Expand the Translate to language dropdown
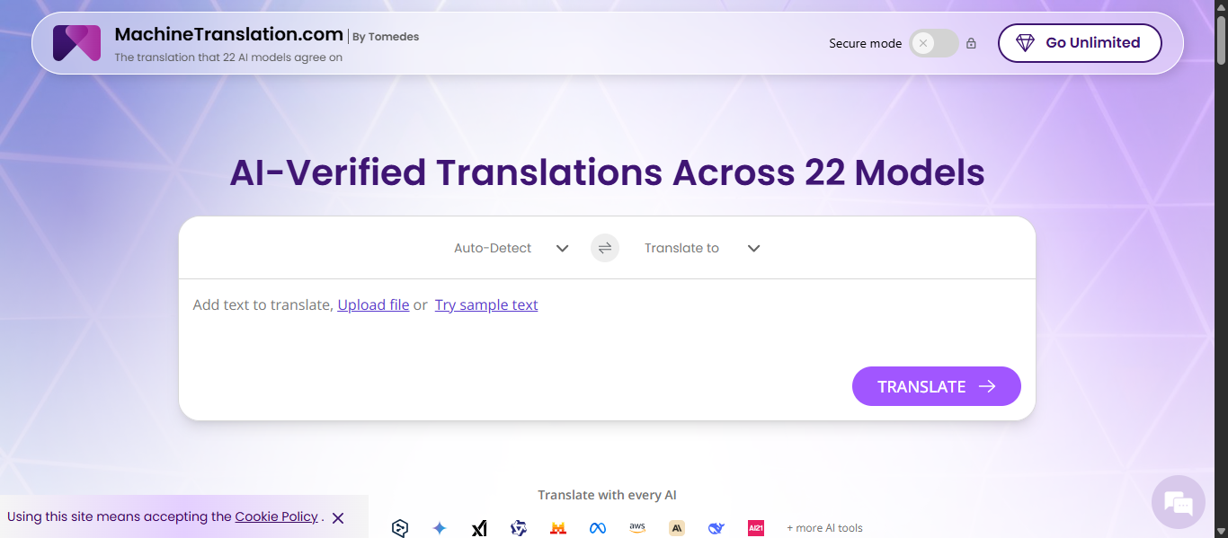Viewport: 1228px width, 538px height. tap(701, 248)
